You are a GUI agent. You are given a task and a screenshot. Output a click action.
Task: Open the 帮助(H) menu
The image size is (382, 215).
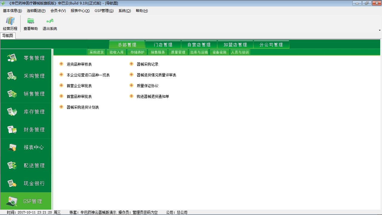(142, 11)
